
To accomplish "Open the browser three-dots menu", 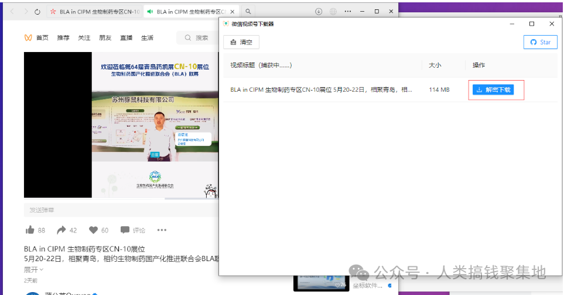I will click(x=348, y=12).
